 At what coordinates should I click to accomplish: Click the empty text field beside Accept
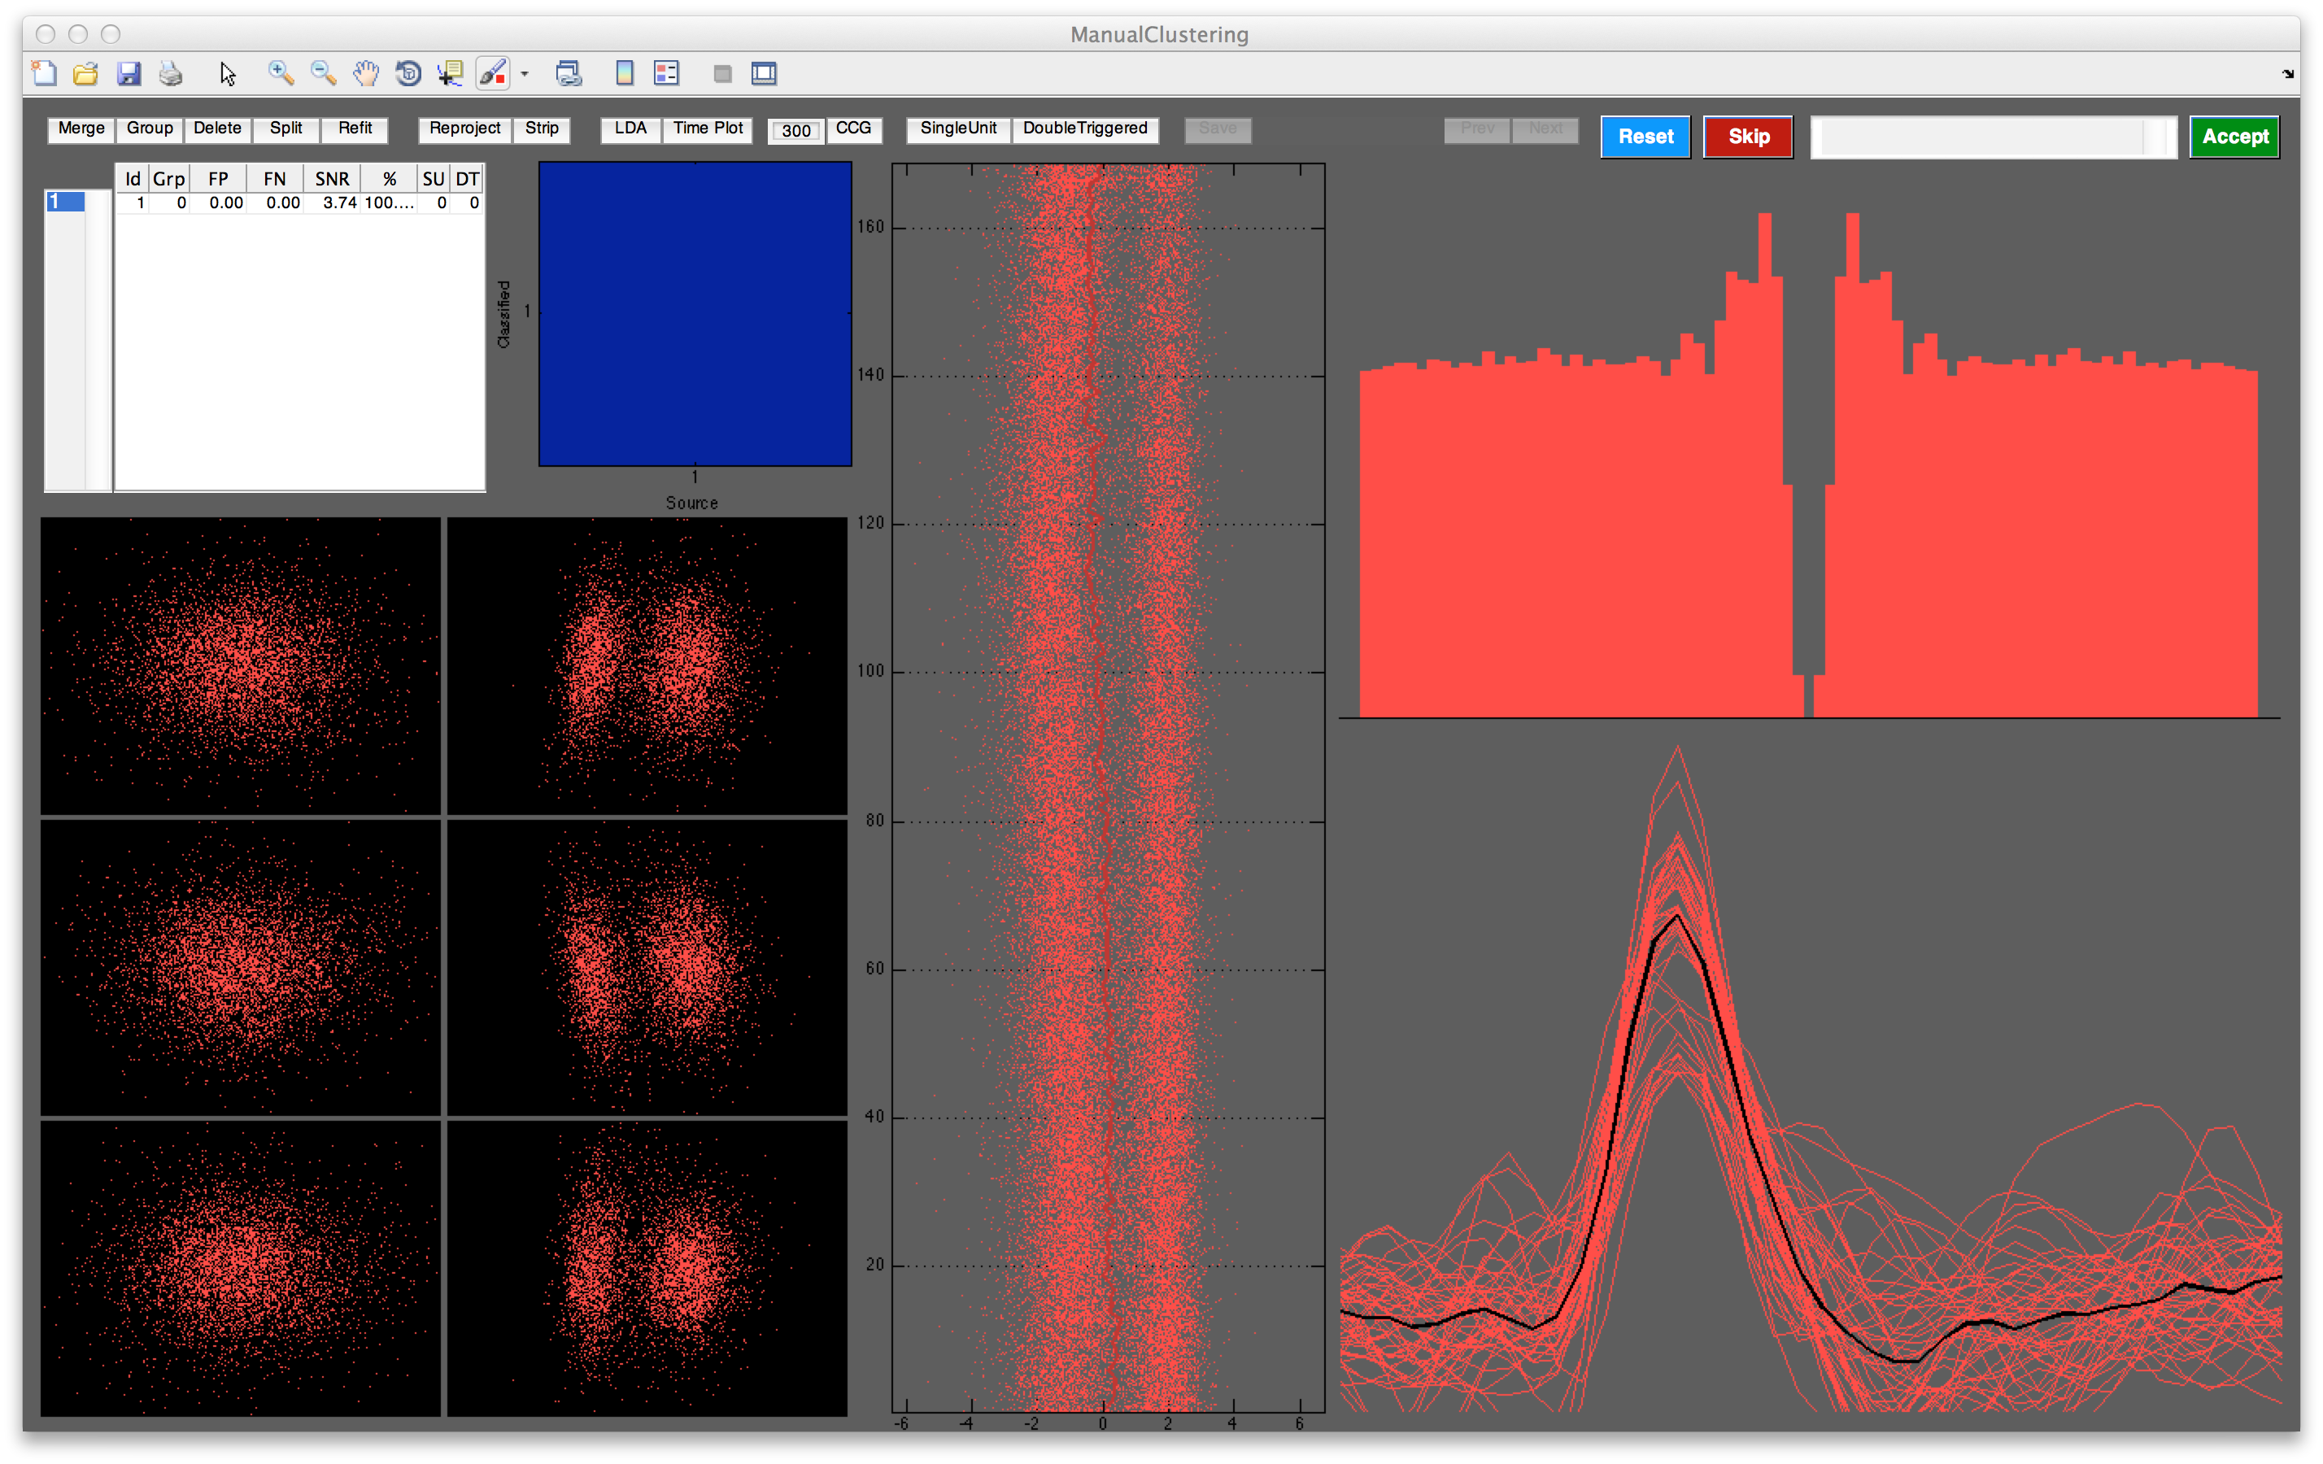click(x=1993, y=137)
